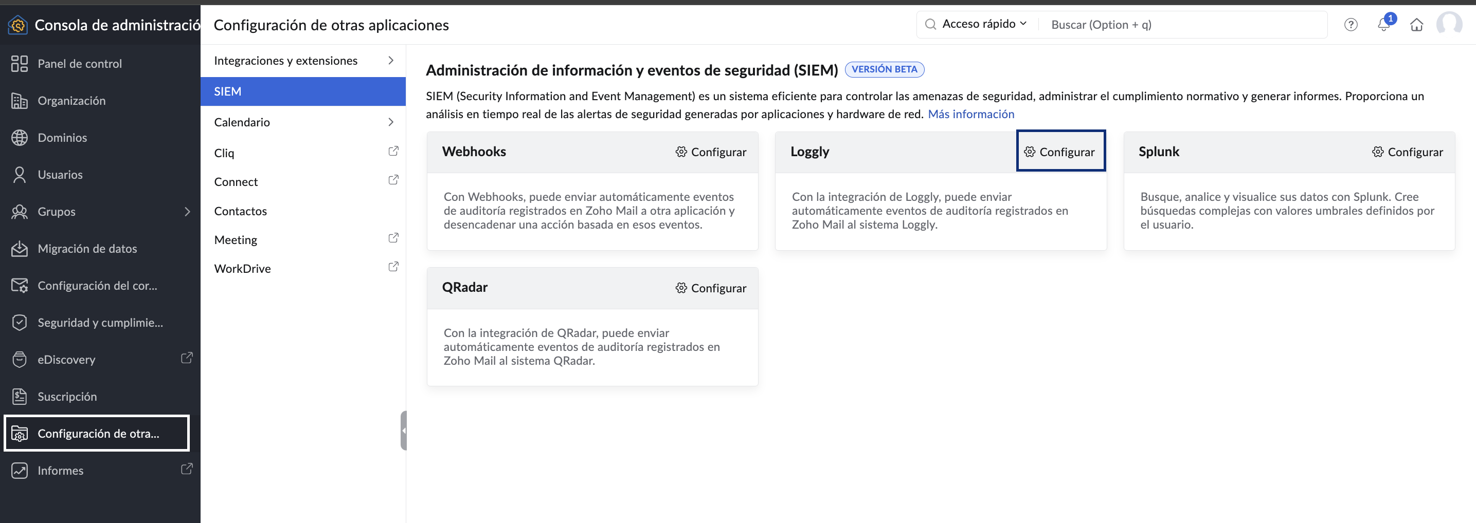Follow the Más información link

(x=970, y=114)
